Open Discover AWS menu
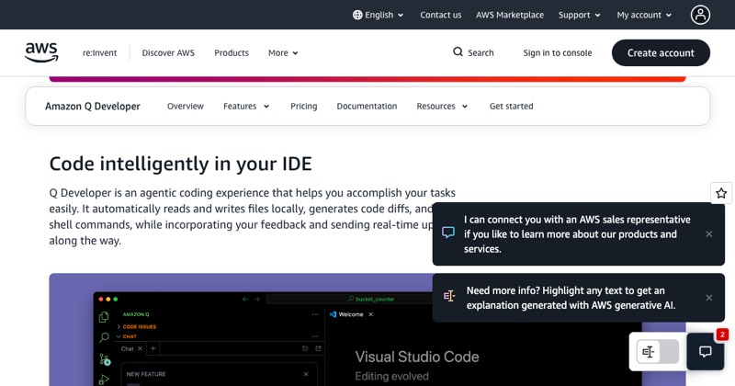This screenshot has width=735, height=386. [168, 53]
